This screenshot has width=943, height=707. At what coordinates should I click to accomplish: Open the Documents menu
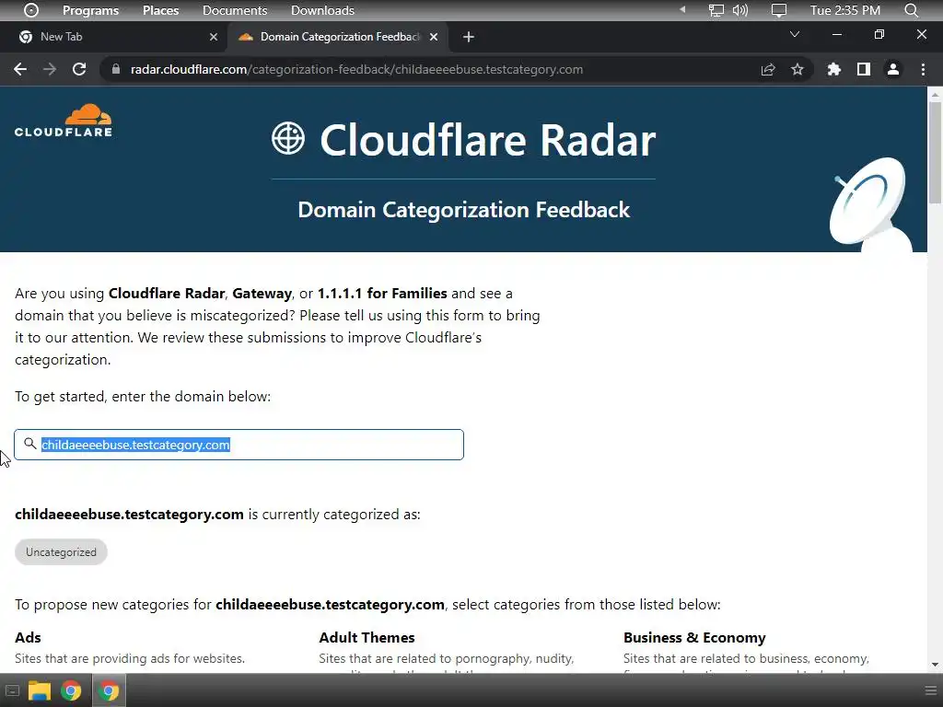[x=235, y=10]
